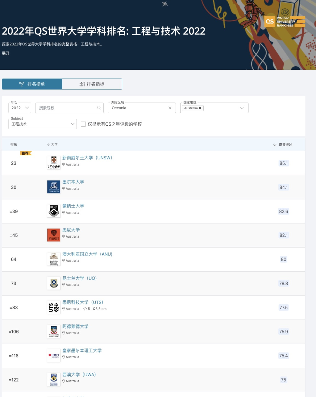Image resolution: width=316 pixels, height=397 pixels.
Task: Clear the Oceania region filter with X
Action: coord(170,108)
